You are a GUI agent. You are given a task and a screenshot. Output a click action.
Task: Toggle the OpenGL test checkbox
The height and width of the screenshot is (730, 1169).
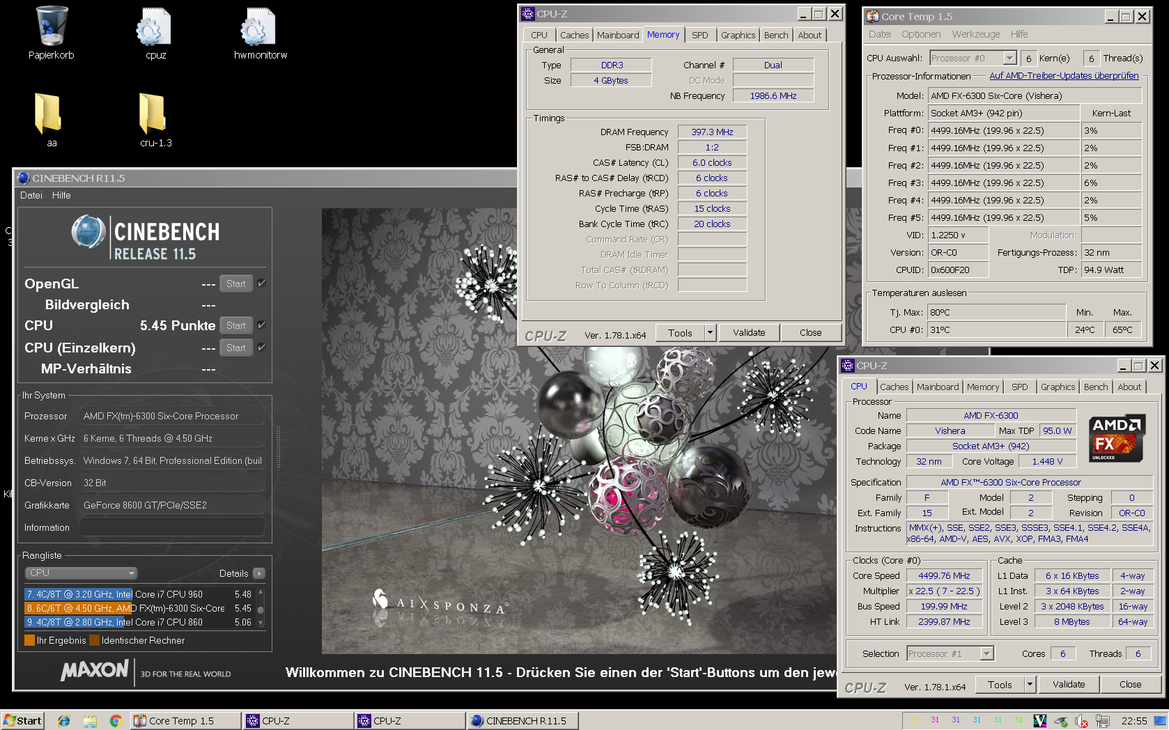[261, 284]
